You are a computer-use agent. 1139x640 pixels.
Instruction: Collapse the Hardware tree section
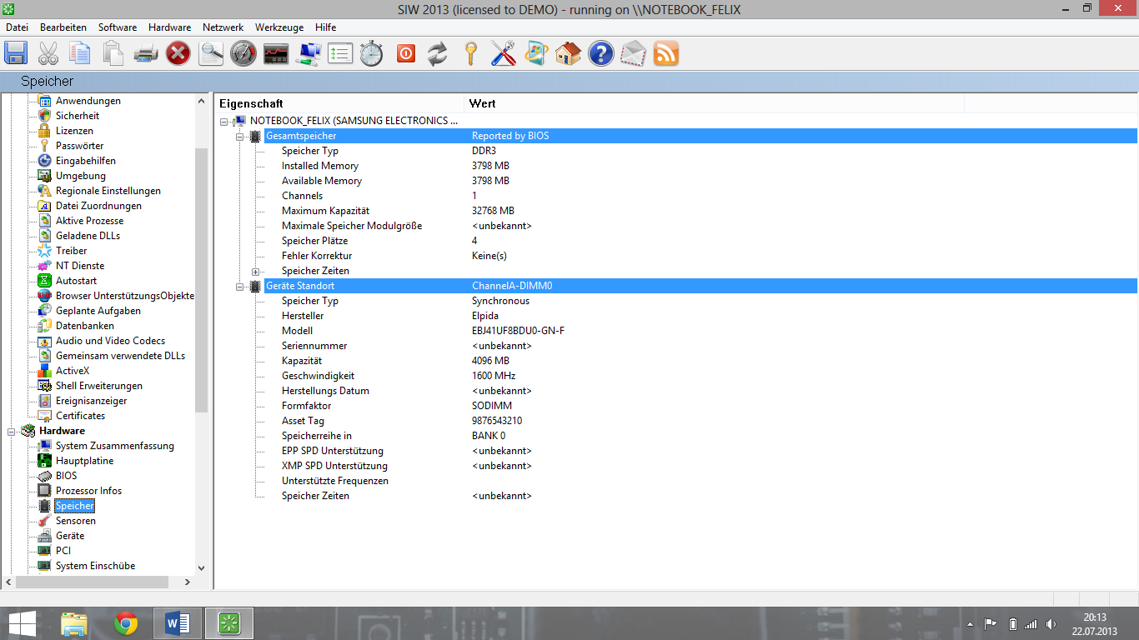pos(13,431)
